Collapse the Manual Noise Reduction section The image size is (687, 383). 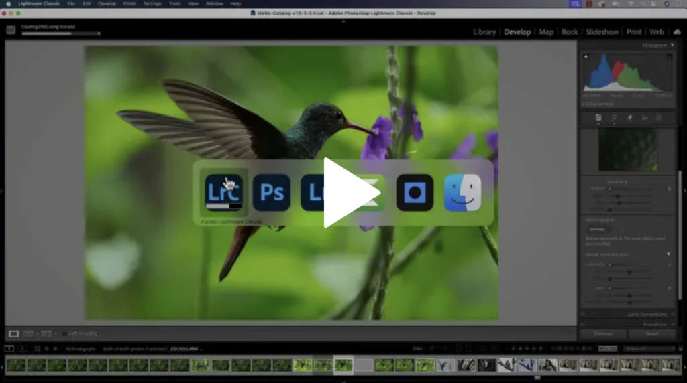click(668, 254)
